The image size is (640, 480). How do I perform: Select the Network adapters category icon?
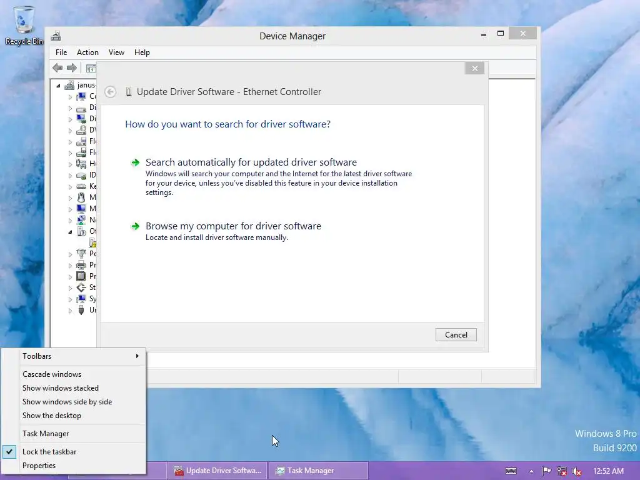click(81, 220)
